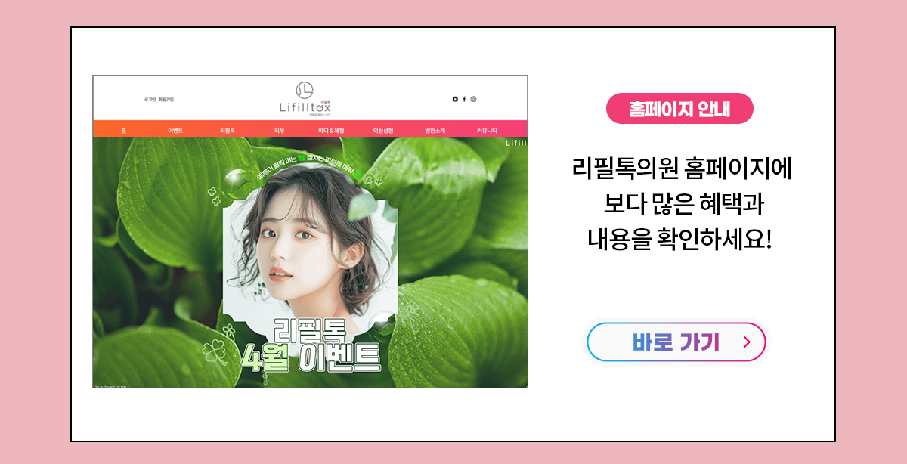Image resolution: width=907 pixels, height=464 pixels.
Task: Open the 바디&체형 menu
Action: point(331,131)
